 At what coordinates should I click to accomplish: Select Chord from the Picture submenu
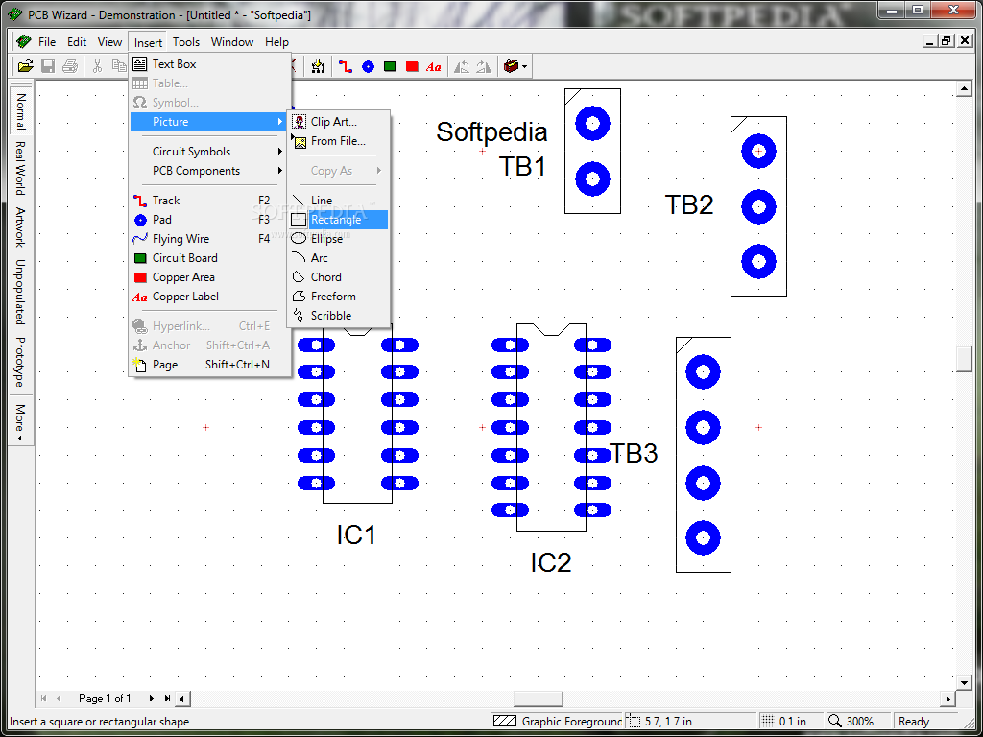coord(339,277)
